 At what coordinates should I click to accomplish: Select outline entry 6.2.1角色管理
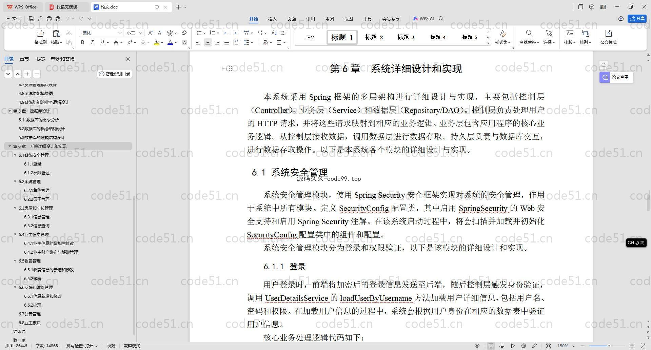(37, 190)
